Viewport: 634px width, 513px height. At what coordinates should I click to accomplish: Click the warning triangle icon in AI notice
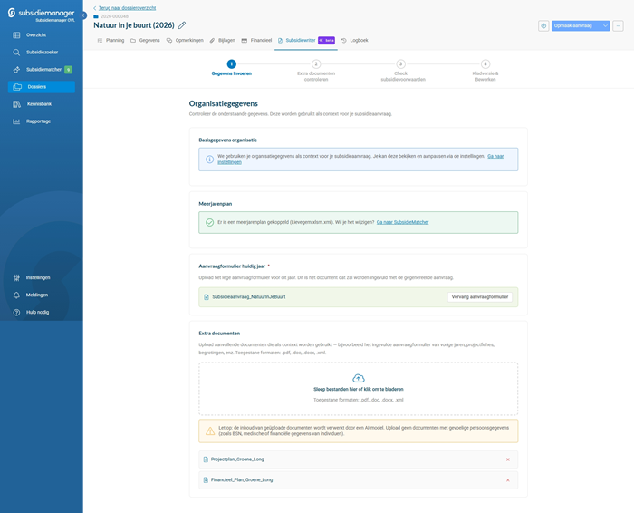210,431
